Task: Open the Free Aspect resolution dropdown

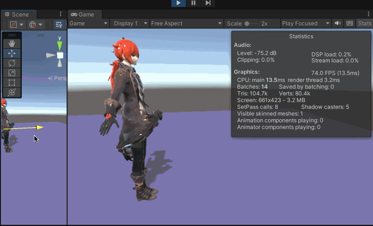Action: point(186,23)
